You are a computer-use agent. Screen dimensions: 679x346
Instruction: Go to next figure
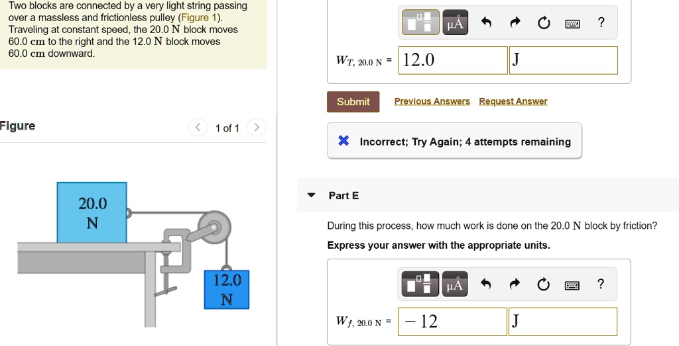click(x=257, y=128)
